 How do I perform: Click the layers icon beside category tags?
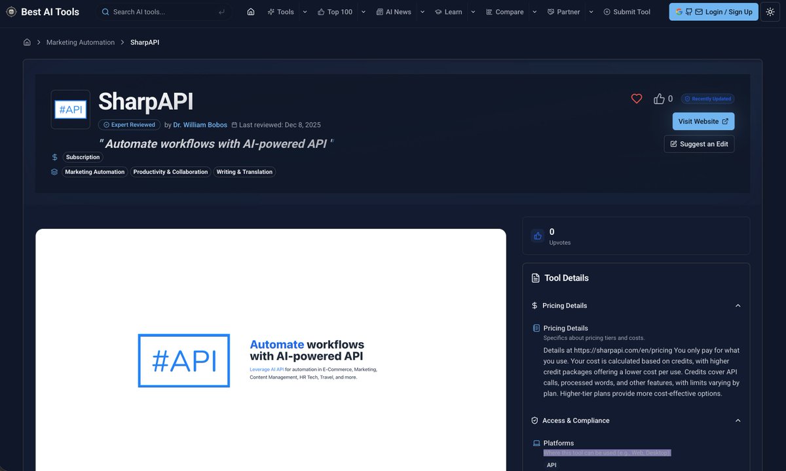click(54, 172)
